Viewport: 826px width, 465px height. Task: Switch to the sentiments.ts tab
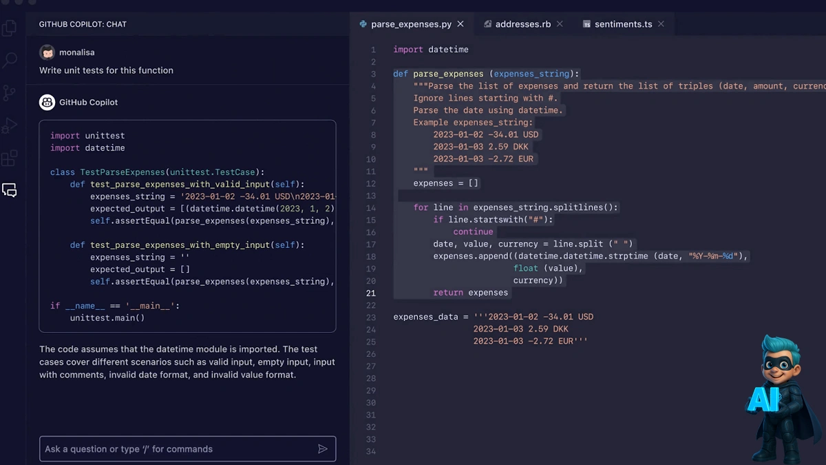click(x=623, y=24)
